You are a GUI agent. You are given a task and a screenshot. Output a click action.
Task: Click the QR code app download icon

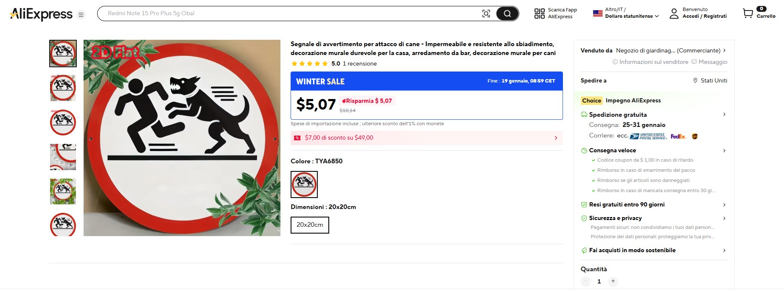point(539,14)
